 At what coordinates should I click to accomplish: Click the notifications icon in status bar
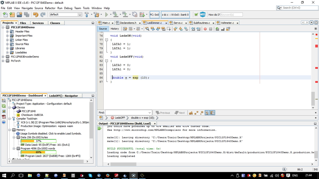(284, 169)
